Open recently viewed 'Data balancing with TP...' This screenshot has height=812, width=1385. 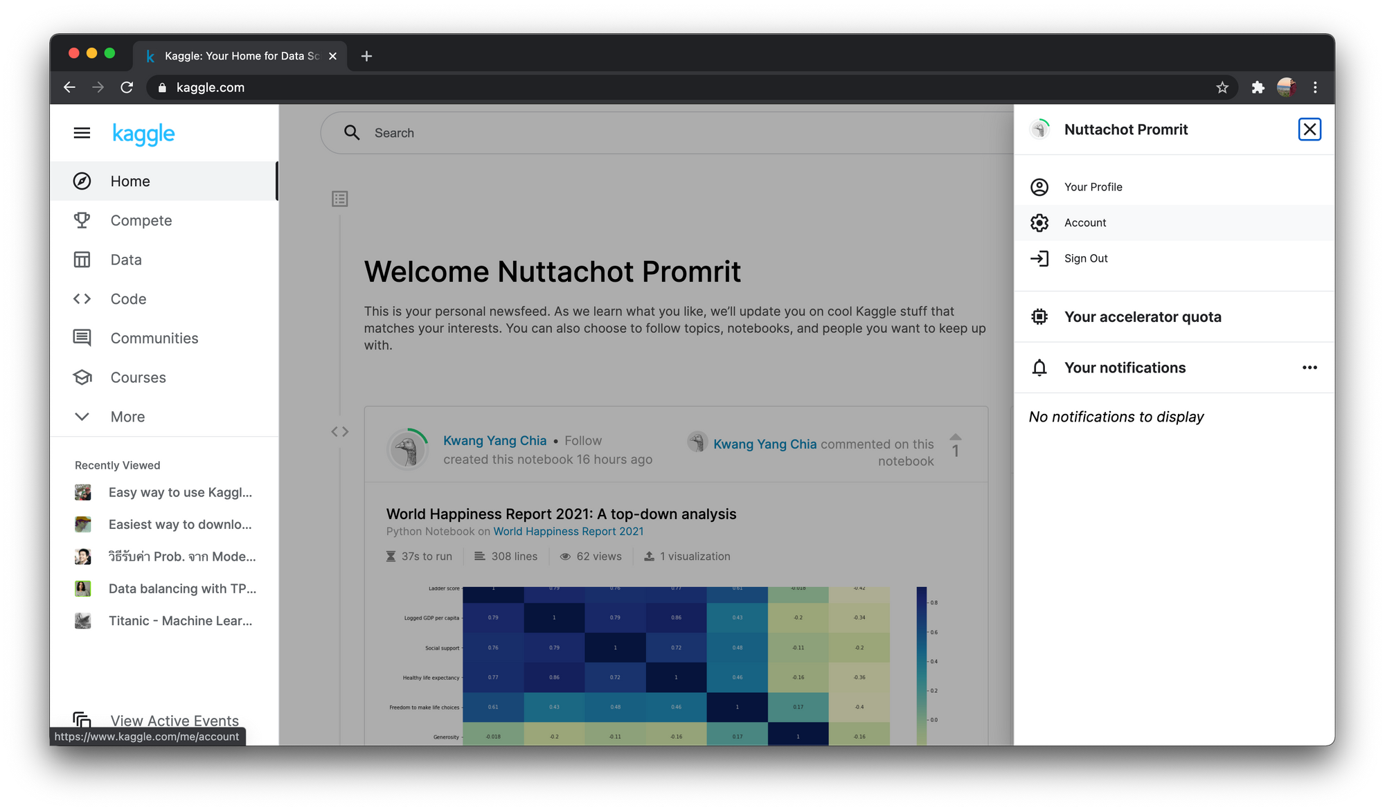point(182,588)
